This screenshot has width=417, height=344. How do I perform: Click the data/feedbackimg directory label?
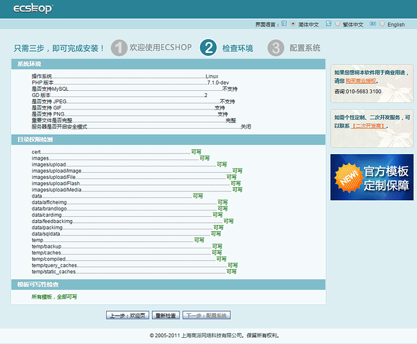click(x=52, y=221)
